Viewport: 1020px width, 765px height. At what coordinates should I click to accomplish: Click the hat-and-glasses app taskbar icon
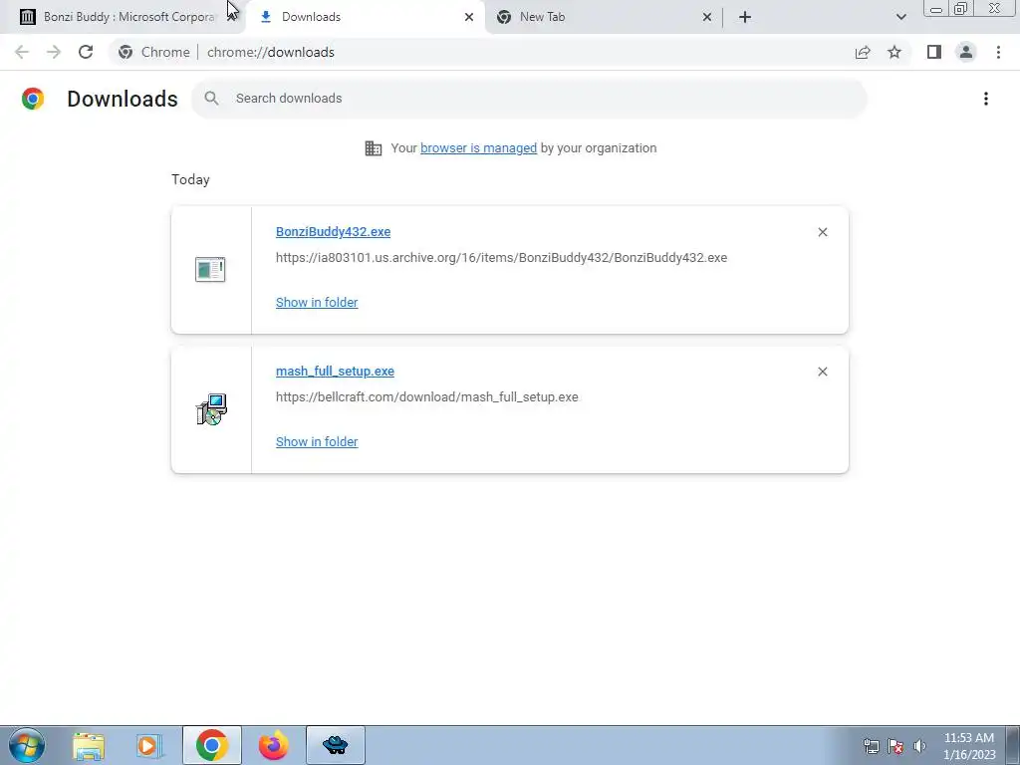coord(335,745)
